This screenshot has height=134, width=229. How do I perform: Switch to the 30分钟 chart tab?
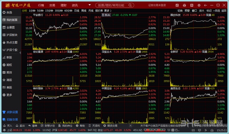pos(59,11)
